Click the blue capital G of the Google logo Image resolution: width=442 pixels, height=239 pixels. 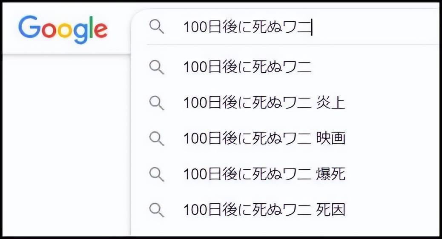(29, 27)
